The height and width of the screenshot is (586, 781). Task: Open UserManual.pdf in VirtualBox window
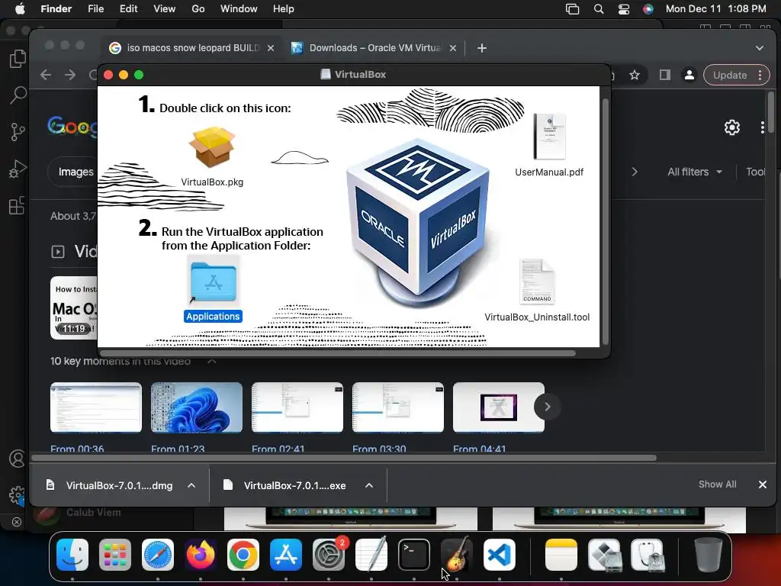[x=549, y=136]
